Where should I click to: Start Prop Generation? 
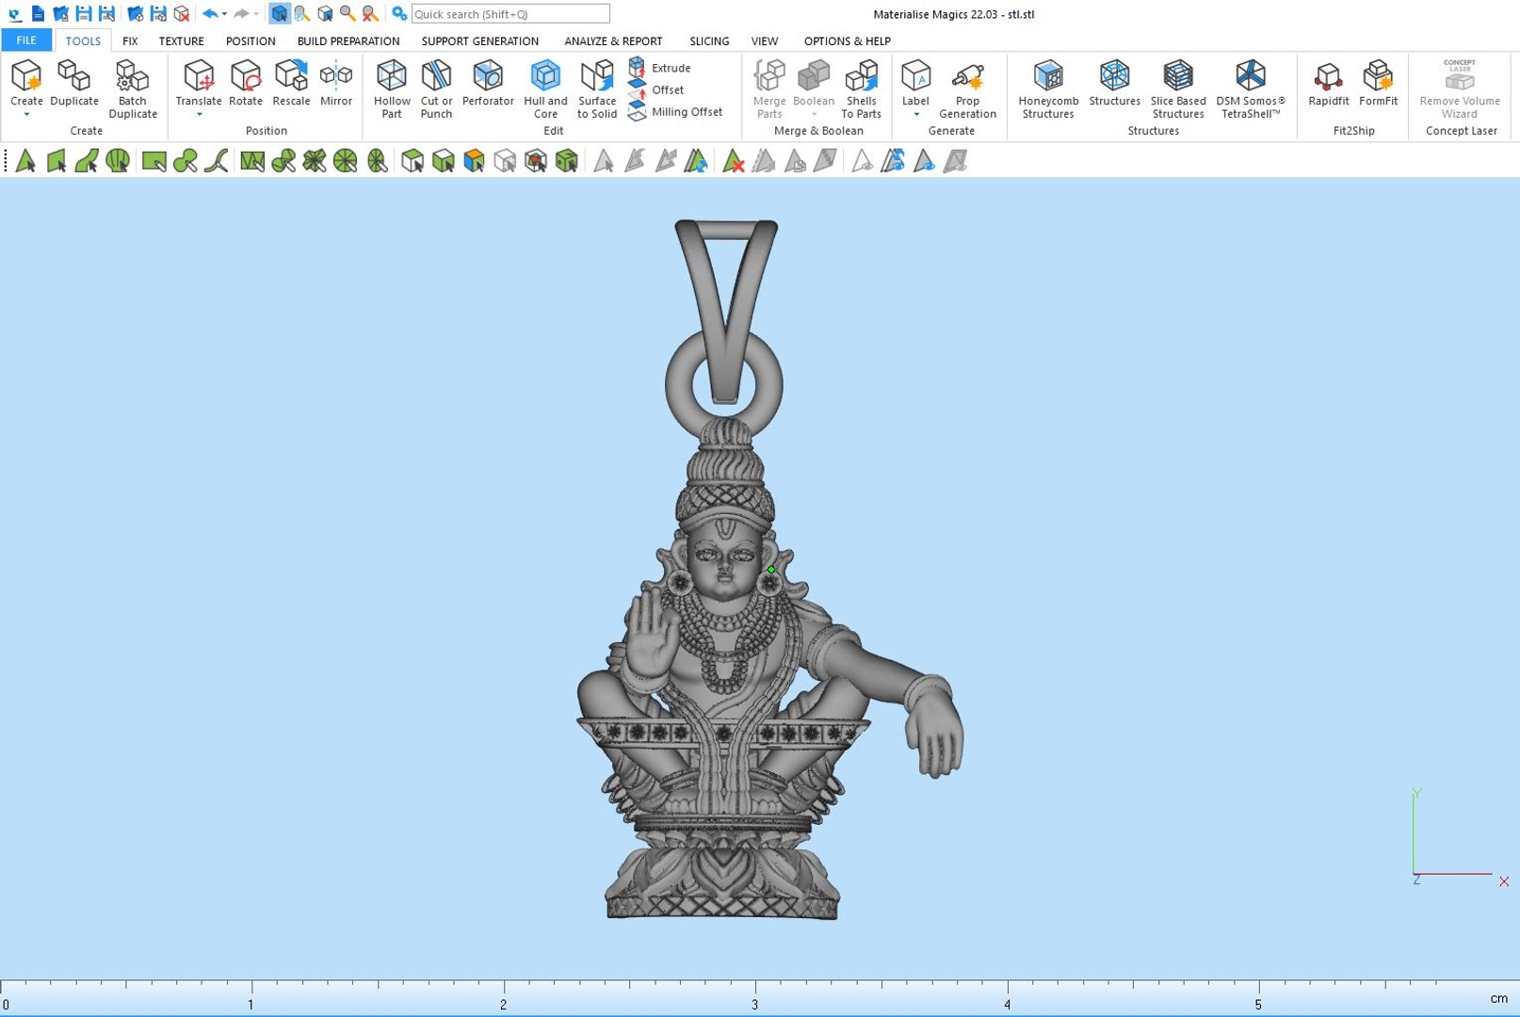click(967, 89)
